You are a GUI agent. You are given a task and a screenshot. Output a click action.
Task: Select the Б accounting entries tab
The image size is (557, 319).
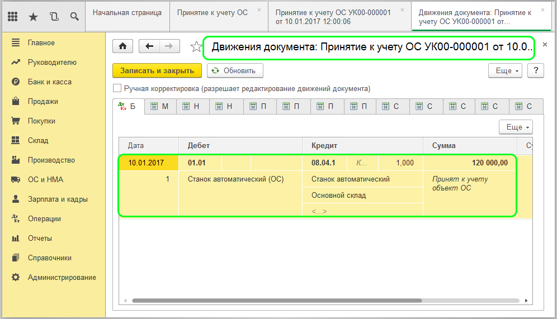pos(128,106)
